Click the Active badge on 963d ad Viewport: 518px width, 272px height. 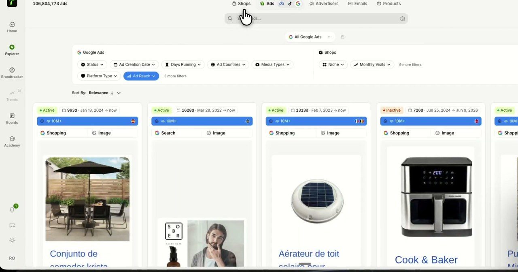(x=47, y=110)
